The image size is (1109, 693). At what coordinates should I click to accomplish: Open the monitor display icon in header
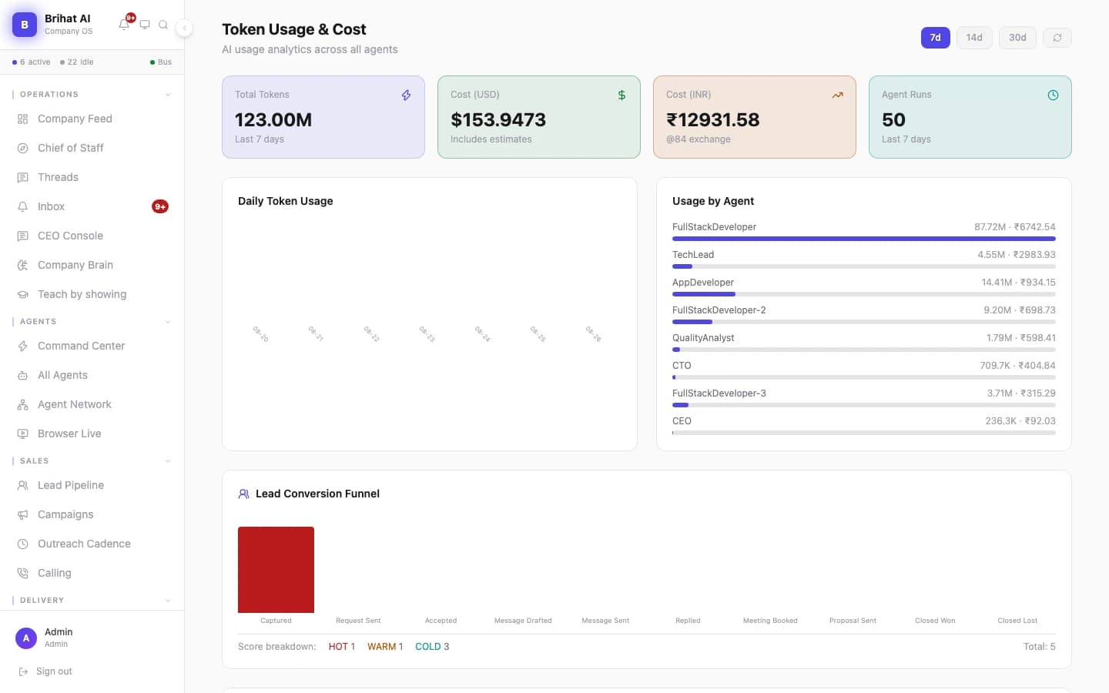coord(144,25)
